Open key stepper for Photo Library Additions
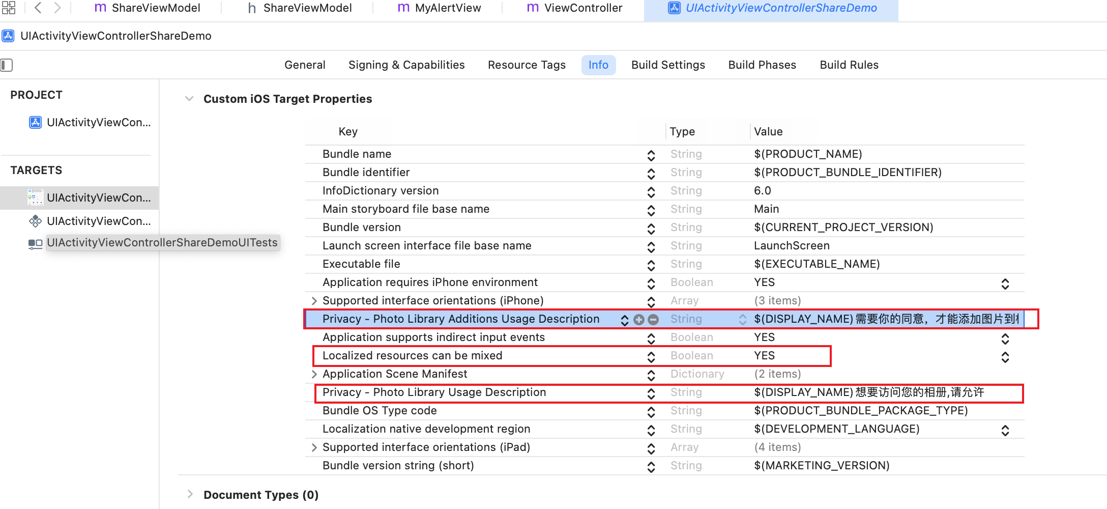1107x509 pixels. 624,320
